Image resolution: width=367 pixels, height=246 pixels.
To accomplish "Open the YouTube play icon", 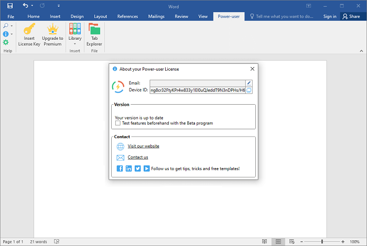I will tap(146, 169).
